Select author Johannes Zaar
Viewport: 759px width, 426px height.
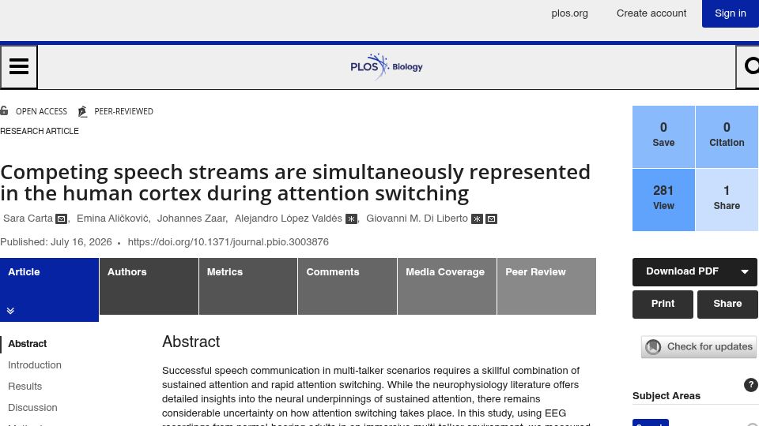(x=191, y=219)
